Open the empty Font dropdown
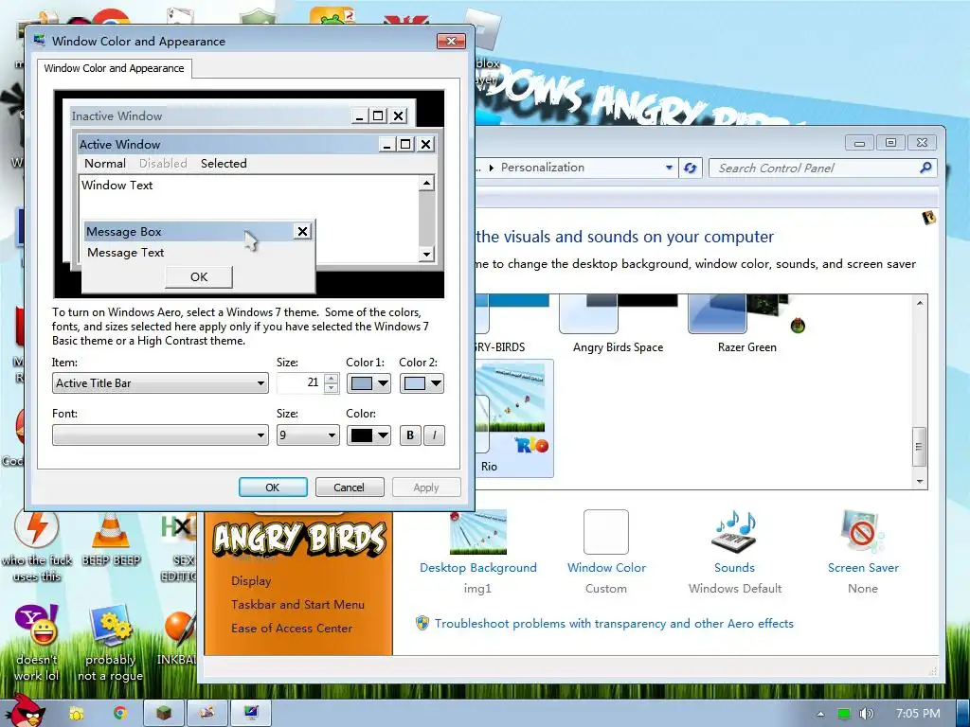970x727 pixels. click(160, 435)
